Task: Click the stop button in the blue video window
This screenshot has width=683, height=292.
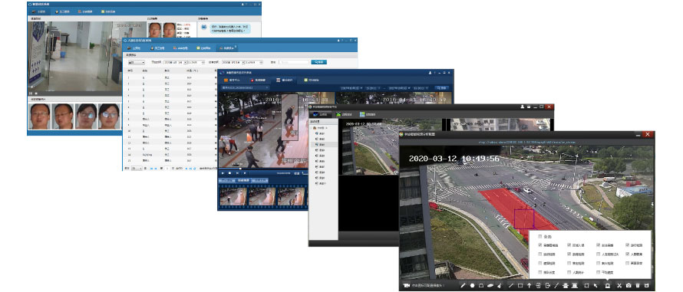Action: pyautogui.click(x=229, y=173)
